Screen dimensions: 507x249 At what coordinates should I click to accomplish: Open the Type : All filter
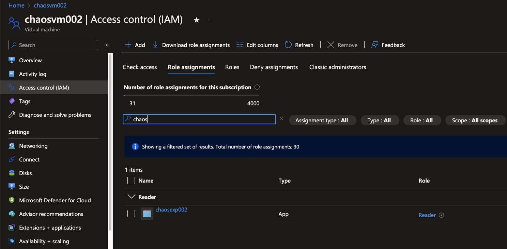379,120
